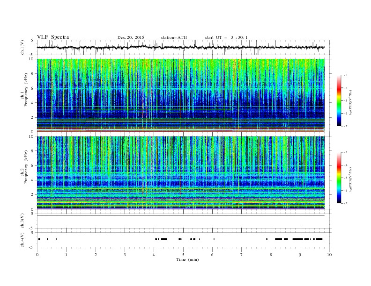Image resolution: width=371 pixels, height=286 pixels.
Task: Click the log(PSD) label beside ch.2 colorbar
Action: 350,179
